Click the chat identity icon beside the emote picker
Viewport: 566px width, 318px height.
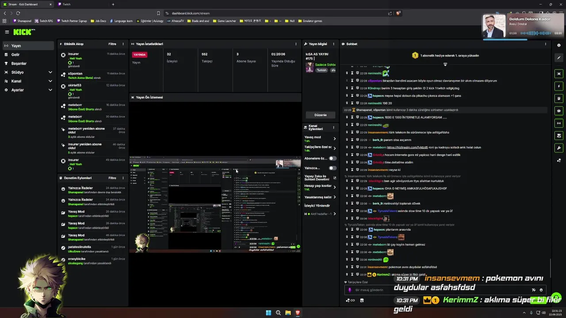point(534,290)
